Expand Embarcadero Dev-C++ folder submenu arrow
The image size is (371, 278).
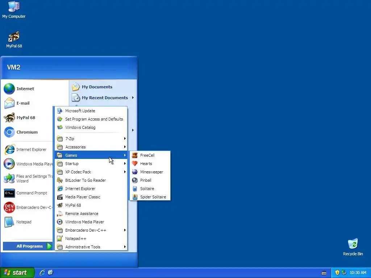pyautogui.click(x=125, y=230)
